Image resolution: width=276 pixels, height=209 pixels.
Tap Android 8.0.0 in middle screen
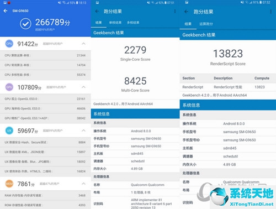point(141,131)
